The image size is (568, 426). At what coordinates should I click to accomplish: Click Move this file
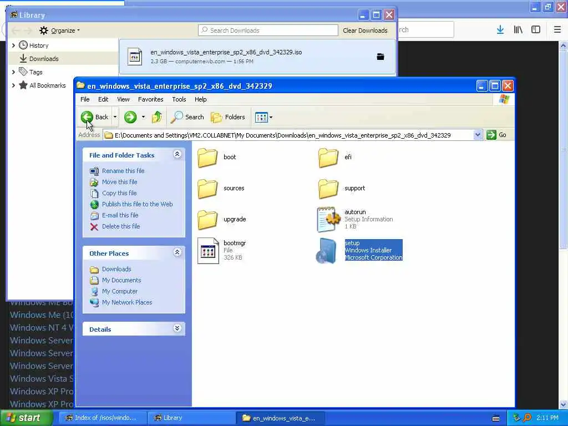tap(120, 182)
